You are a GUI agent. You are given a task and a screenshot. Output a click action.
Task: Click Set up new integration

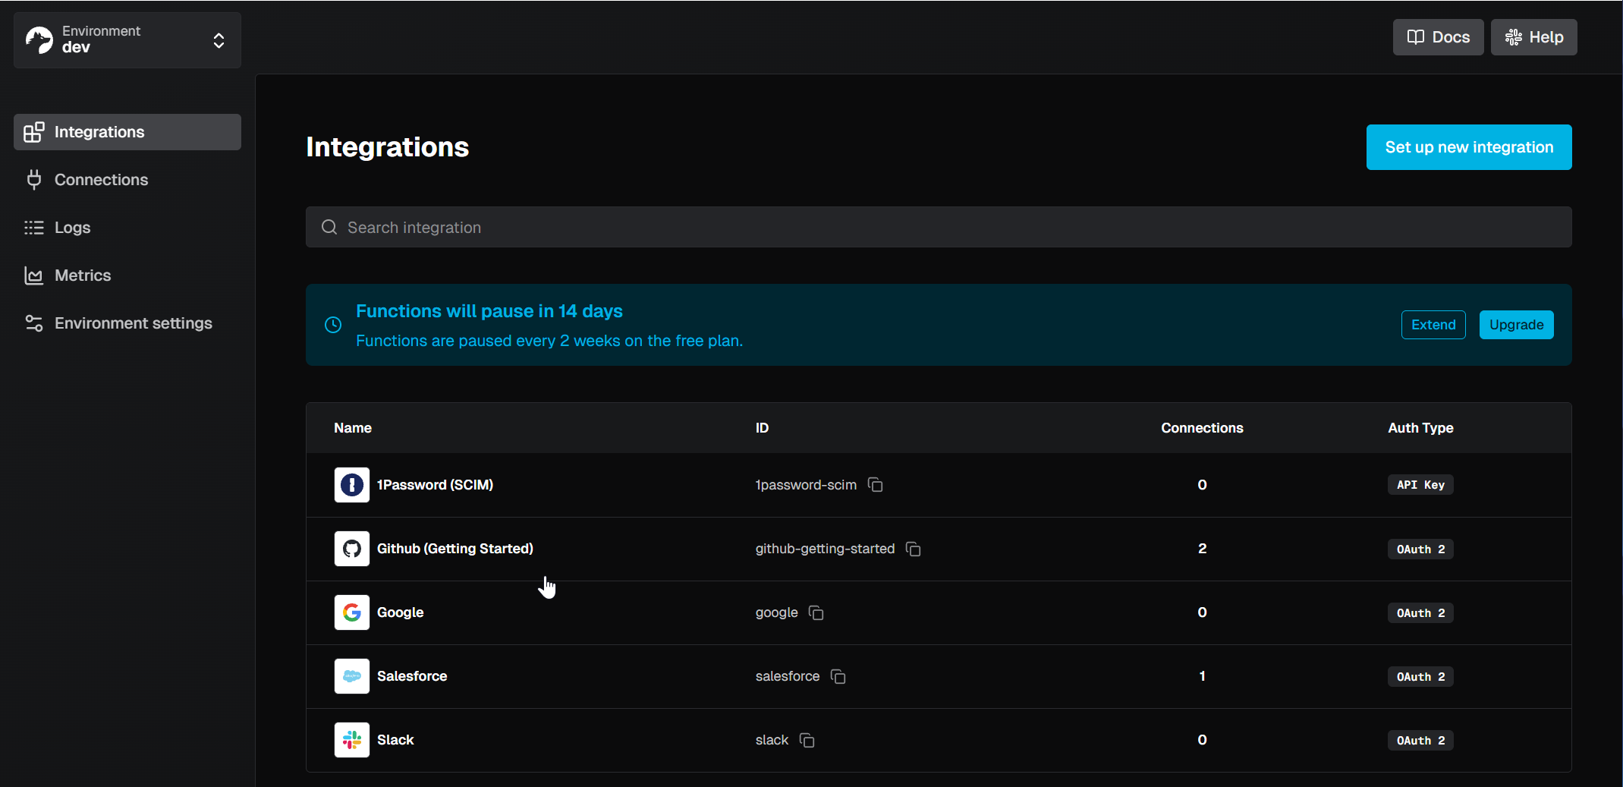click(1469, 147)
